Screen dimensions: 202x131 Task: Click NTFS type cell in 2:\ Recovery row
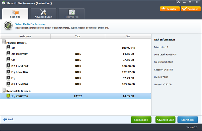(x=78, y=54)
